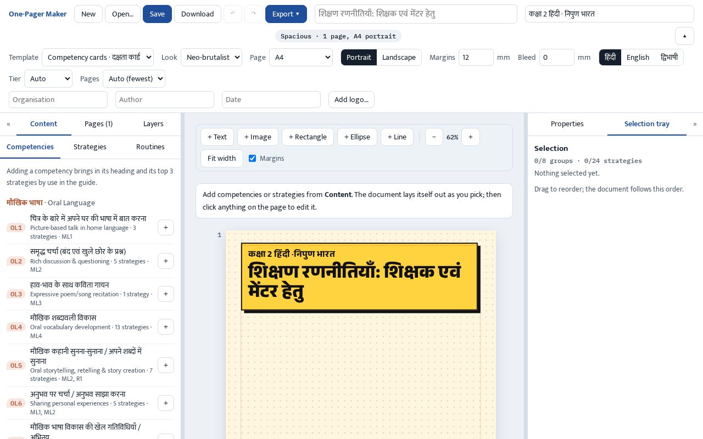Add competency OL5 with its plus button
Viewport: 703px width, 439px height.
point(166,365)
